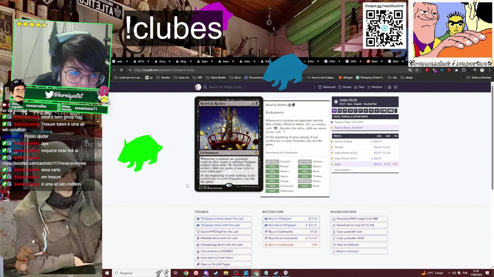Open 'Secret Lair Drop' print row
This screenshot has width=494, height=277.
tap(365, 141)
